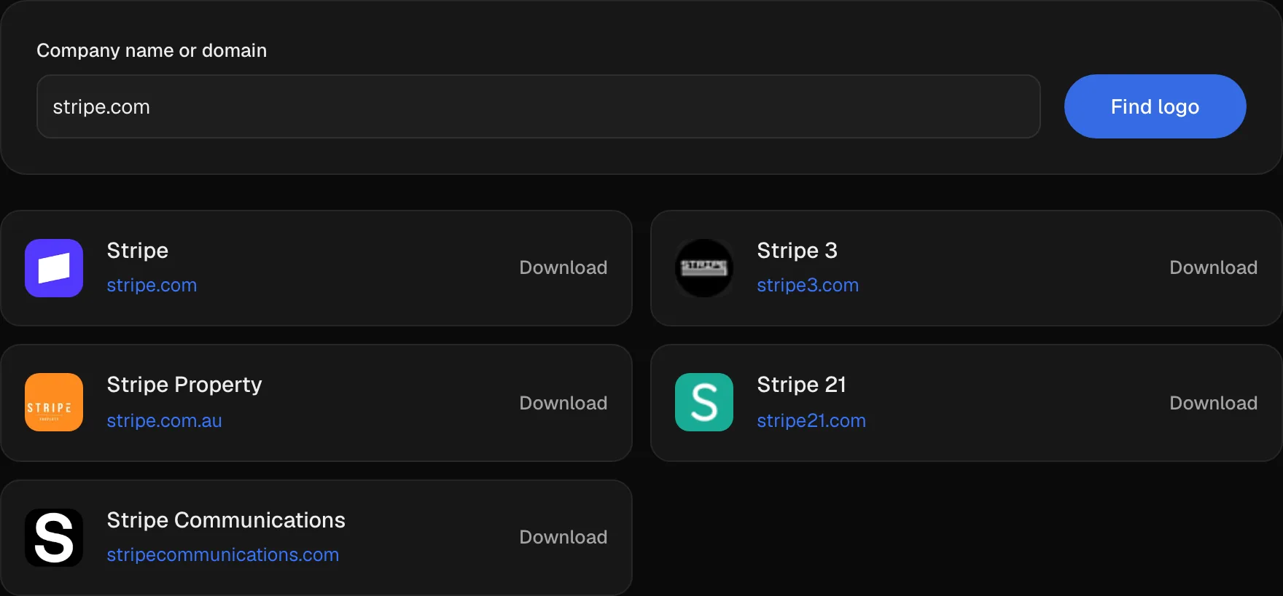
Task: Click the "Stripe 3" company name
Action: tap(797, 251)
